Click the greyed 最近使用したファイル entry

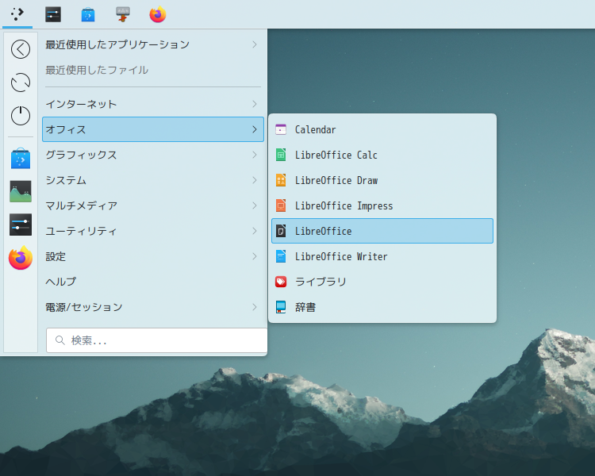point(153,70)
